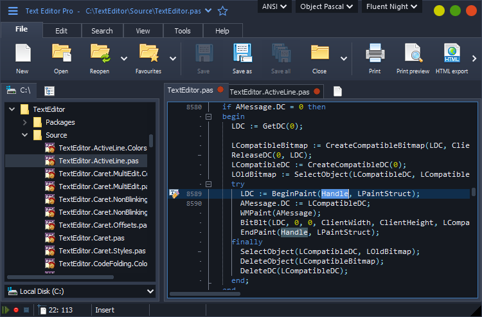Open the Close dropdown arrow
The width and height of the screenshot is (482, 317).
pyautogui.click(x=344, y=59)
